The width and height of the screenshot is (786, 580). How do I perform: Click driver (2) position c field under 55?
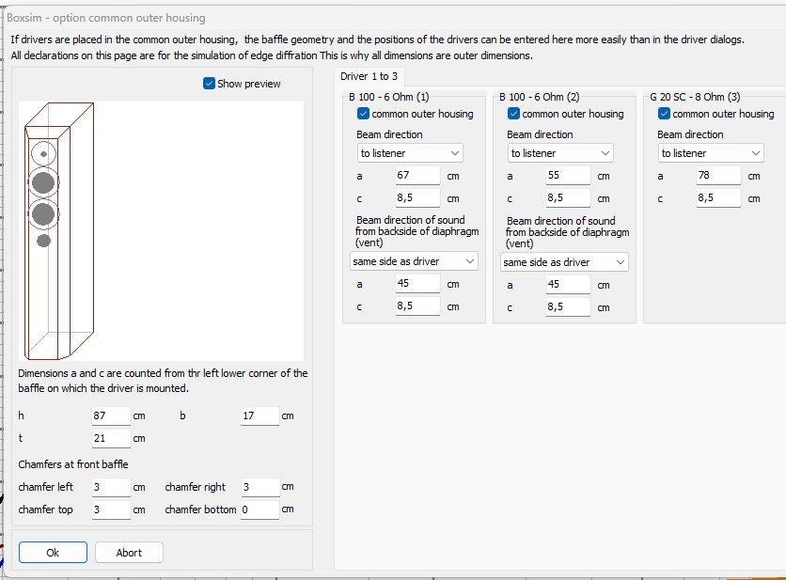point(568,198)
